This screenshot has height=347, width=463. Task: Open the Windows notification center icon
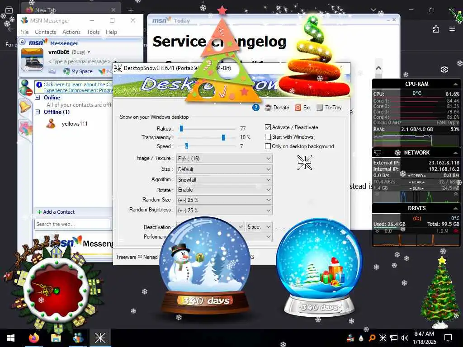click(x=448, y=338)
